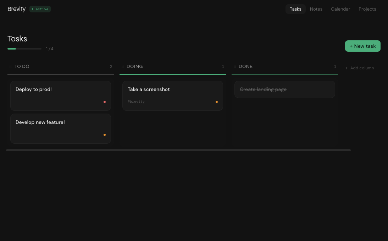Open the Calendar tab

340,9
